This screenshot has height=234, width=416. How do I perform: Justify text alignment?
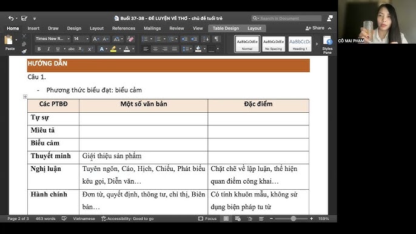(x=174, y=49)
